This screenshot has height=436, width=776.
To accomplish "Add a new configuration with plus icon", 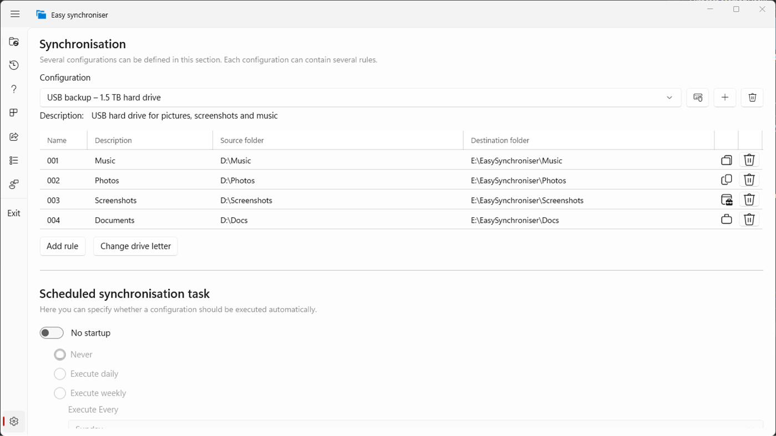I will click(x=724, y=98).
